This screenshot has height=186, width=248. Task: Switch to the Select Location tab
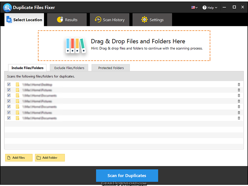point(24,20)
